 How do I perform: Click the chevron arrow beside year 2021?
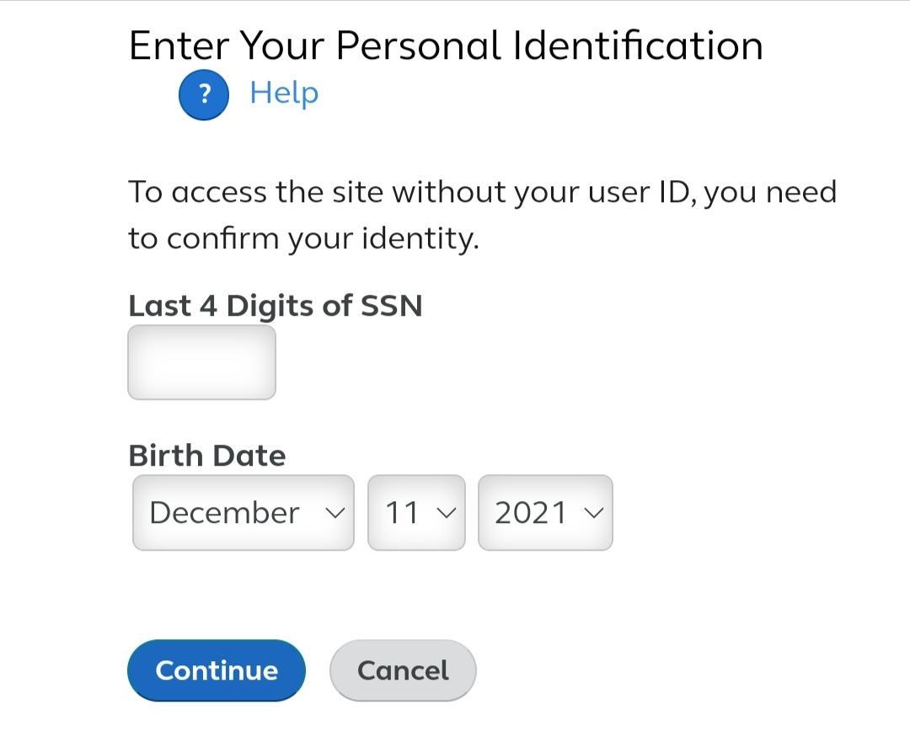pos(594,513)
